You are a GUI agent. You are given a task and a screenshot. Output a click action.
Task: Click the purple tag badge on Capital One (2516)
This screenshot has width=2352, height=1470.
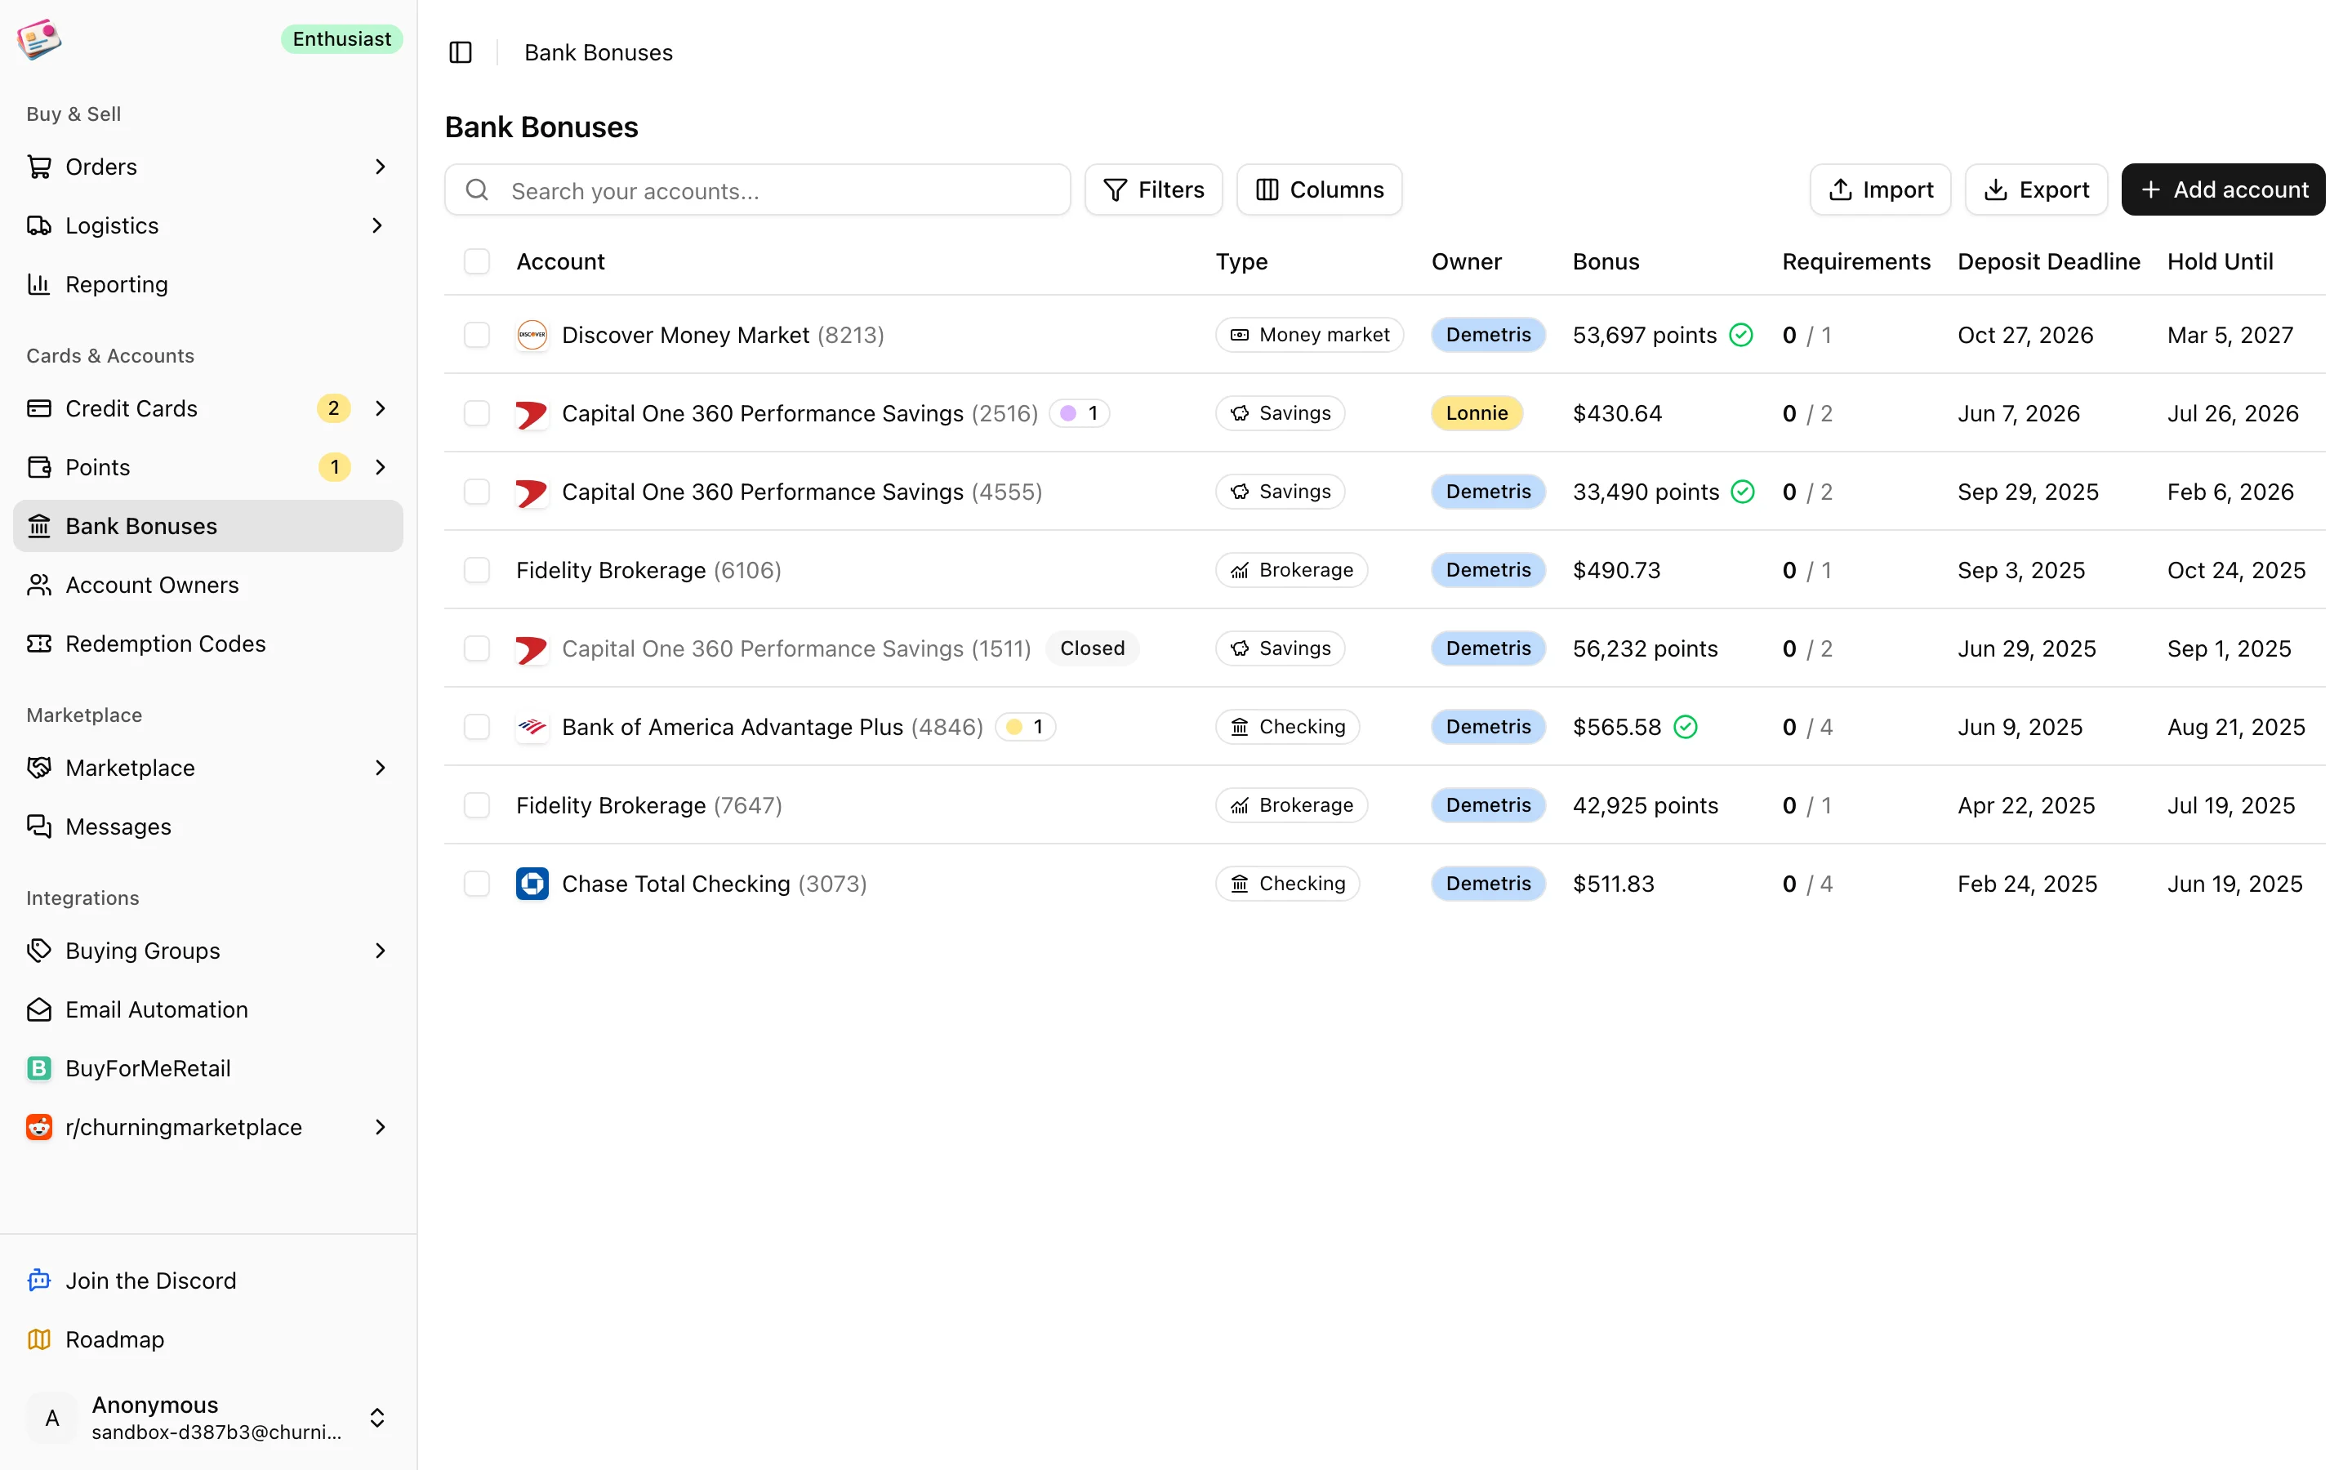(1080, 413)
